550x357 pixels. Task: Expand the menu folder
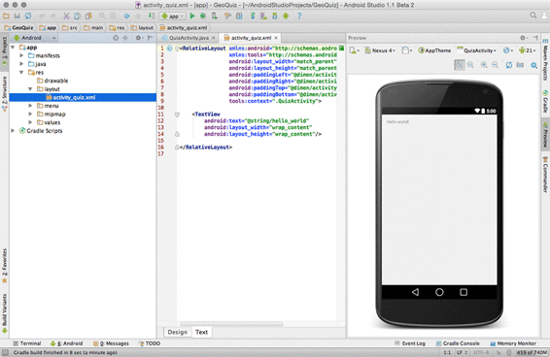tap(30, 106)
